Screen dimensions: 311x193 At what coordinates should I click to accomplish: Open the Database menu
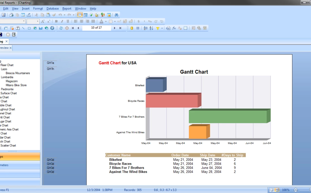coord(53,9)
